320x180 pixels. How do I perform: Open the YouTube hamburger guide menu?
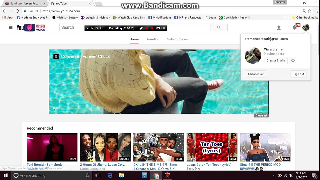[x=11, y=27]
